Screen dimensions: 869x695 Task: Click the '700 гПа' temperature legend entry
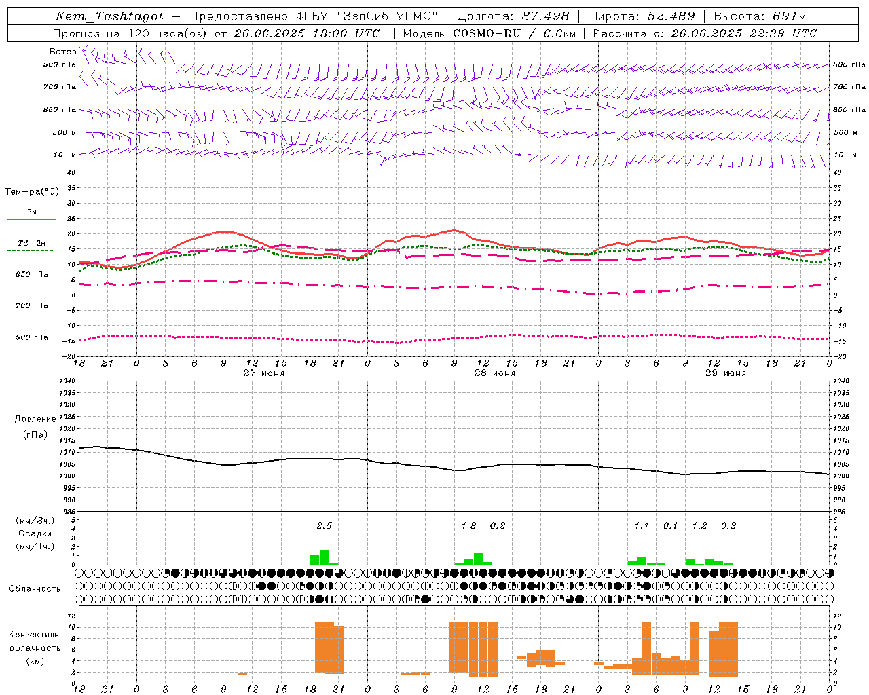[x=31, y=305]
